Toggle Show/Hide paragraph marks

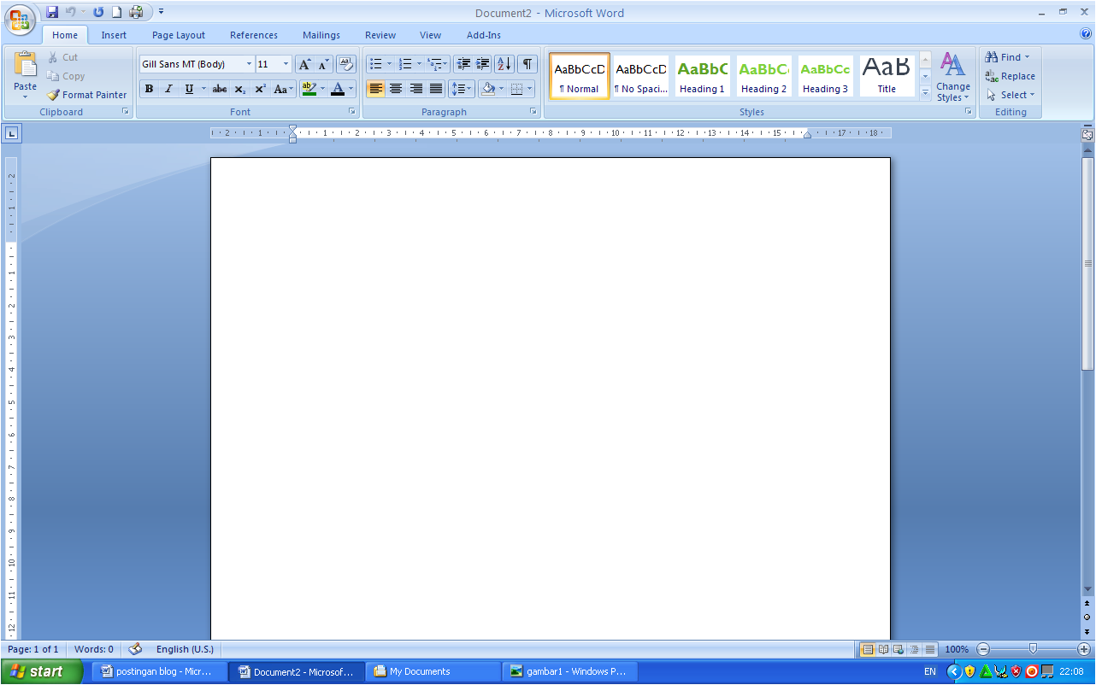tap(527, 64)
